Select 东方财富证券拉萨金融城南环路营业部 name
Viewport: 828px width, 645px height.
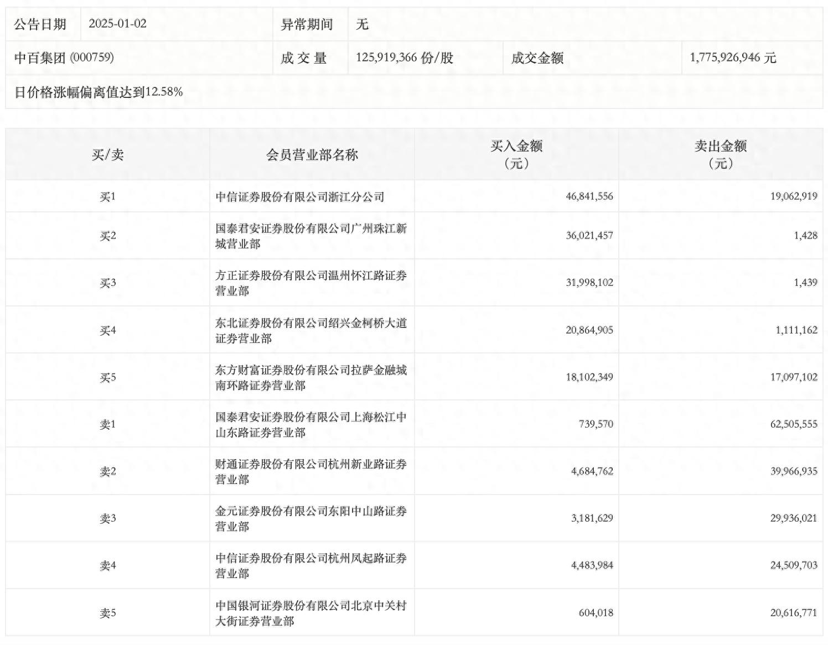[312, 376]
